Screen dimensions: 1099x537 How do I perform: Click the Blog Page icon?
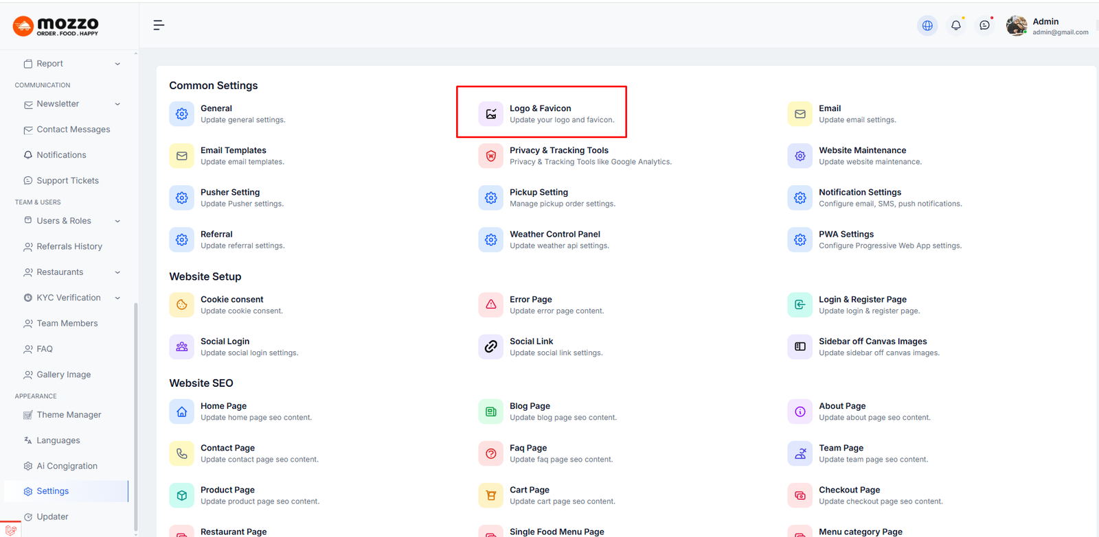pyautogui.click(x=491, y=411)
